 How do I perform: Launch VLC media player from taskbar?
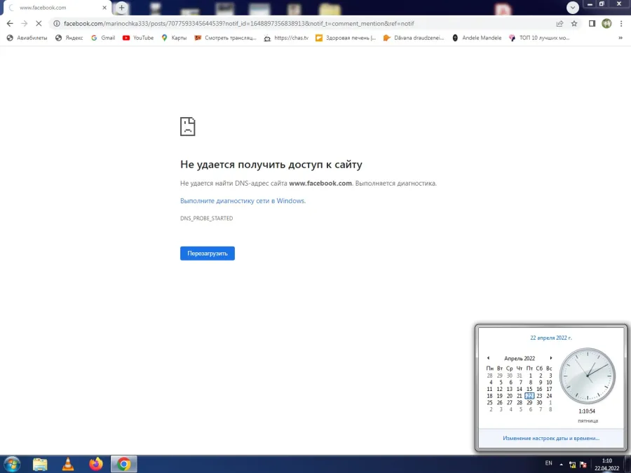coord(68,465)
